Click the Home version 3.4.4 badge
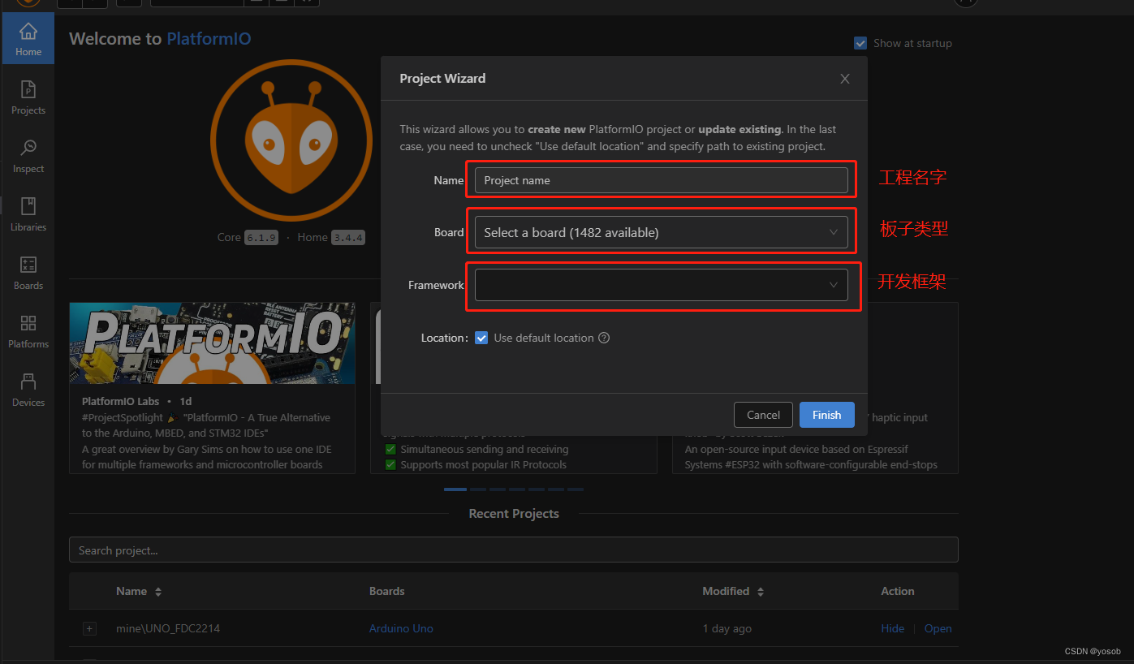This screenshot has height=664, width=1134. pos(347,238)
